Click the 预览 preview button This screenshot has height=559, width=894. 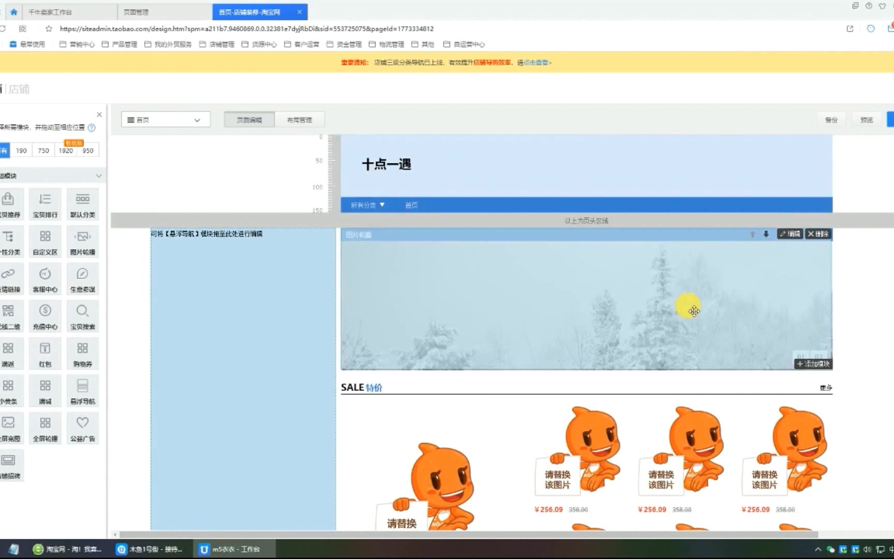[x=867, y=120]
